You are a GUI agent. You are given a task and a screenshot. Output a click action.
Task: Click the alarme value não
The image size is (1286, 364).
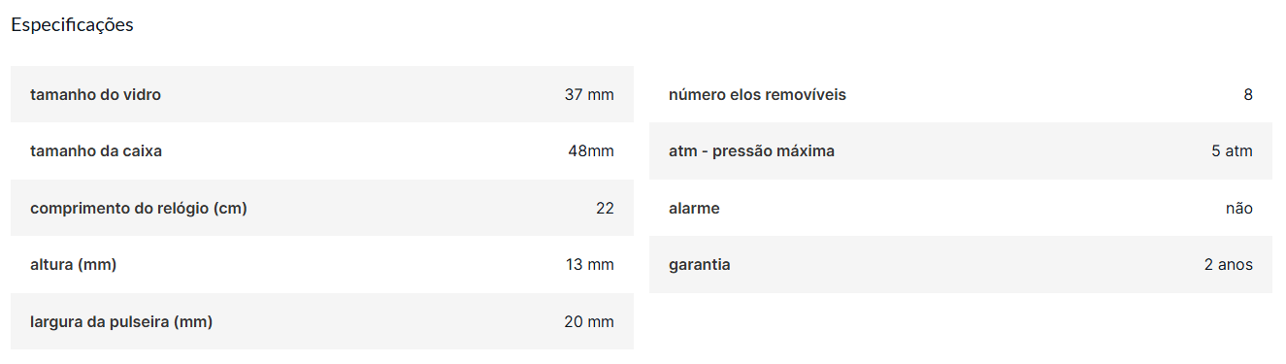1239,209
